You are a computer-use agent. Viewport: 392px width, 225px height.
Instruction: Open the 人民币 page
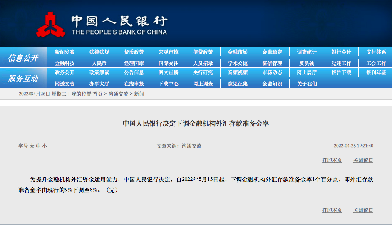click(99, 64)
